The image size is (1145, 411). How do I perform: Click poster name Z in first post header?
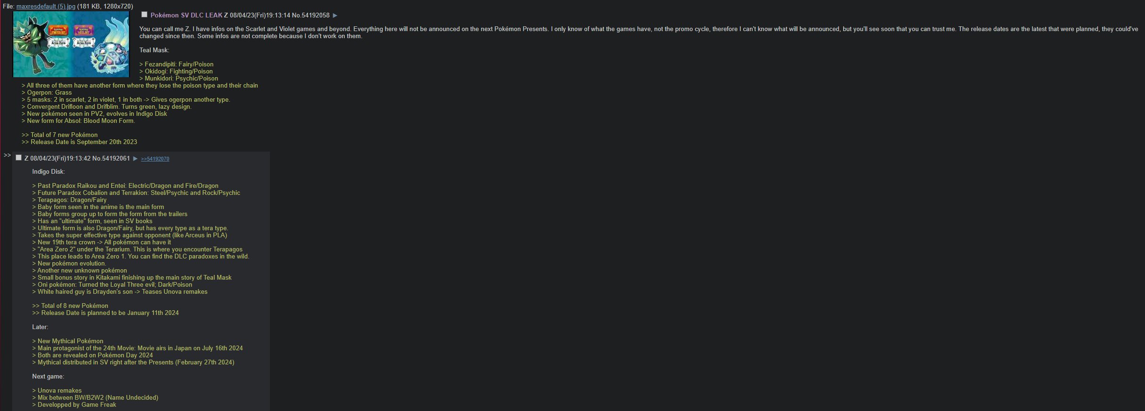226,16
